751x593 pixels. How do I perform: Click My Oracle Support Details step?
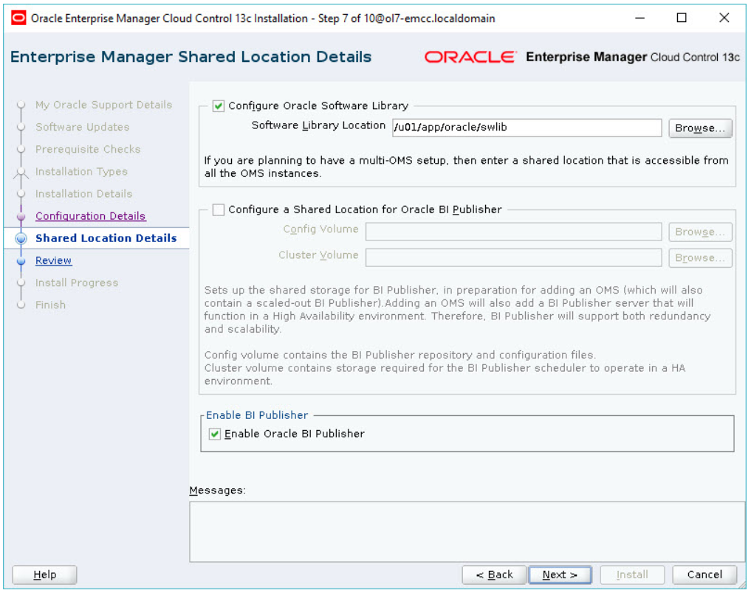coord(103,105)
